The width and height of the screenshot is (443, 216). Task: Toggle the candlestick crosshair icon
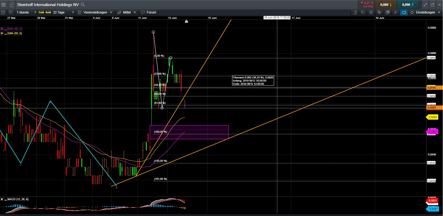click(396, 12)
